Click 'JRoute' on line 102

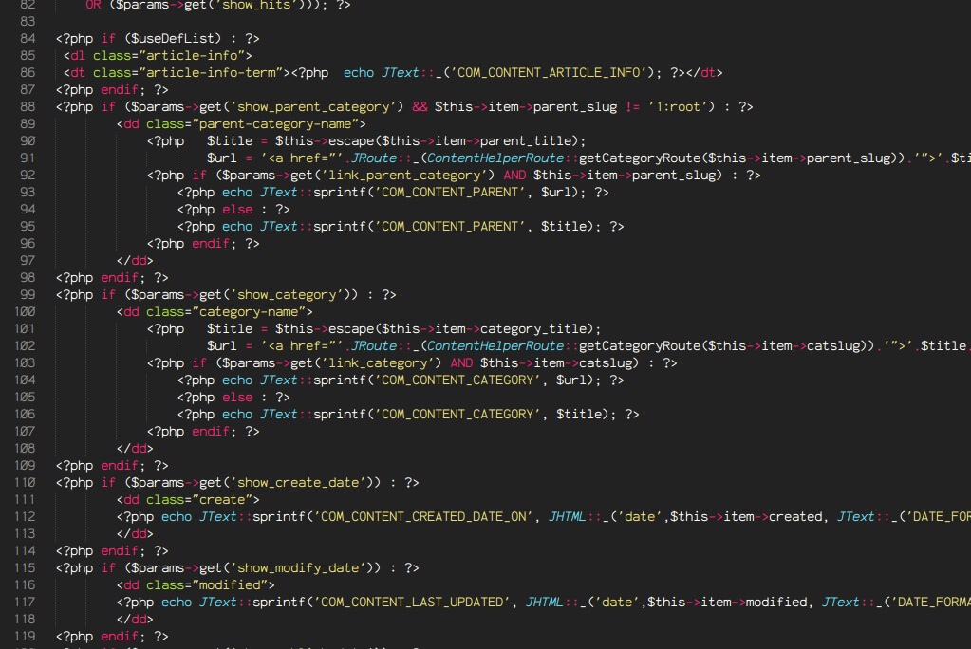click(374, 345)
